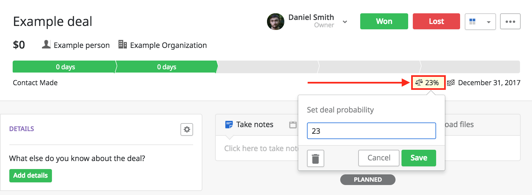
Task: Select the third pipeline stage segment
Action: (268, 67)
